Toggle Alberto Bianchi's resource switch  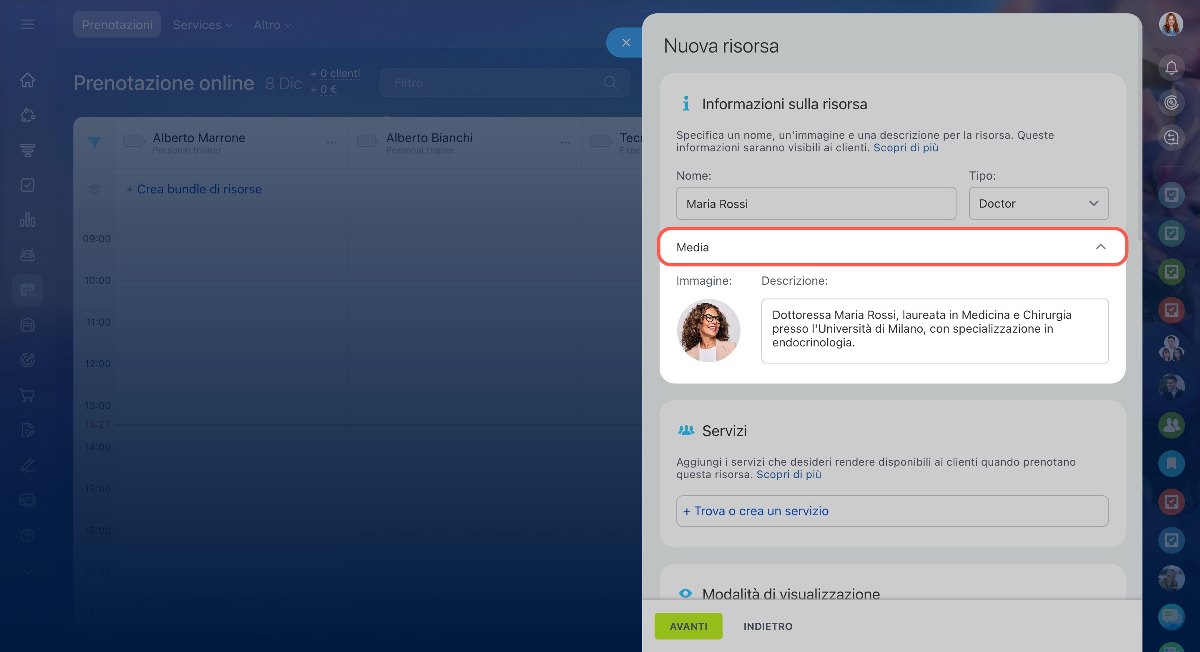367,141
